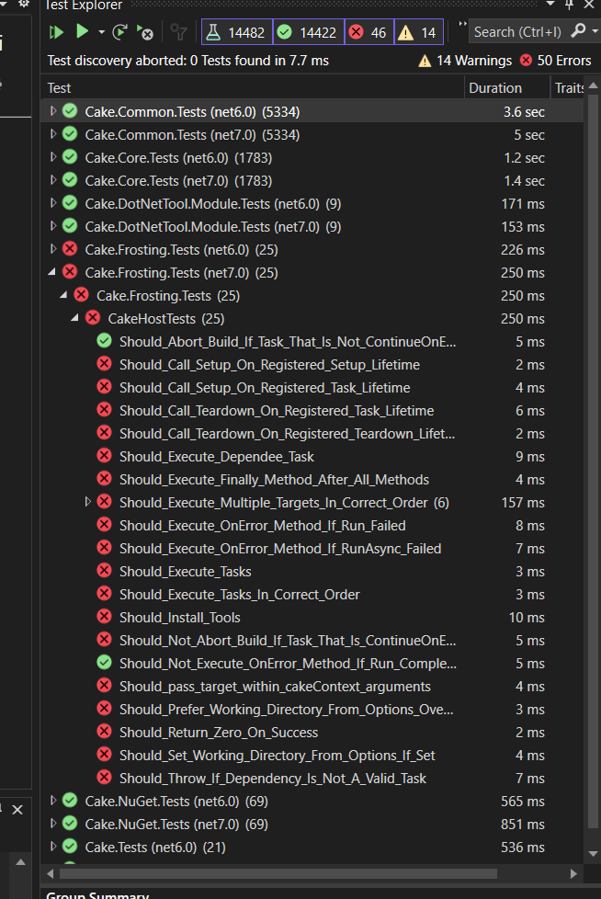Toggle the 14422 passed tests filter

(309, 32)
